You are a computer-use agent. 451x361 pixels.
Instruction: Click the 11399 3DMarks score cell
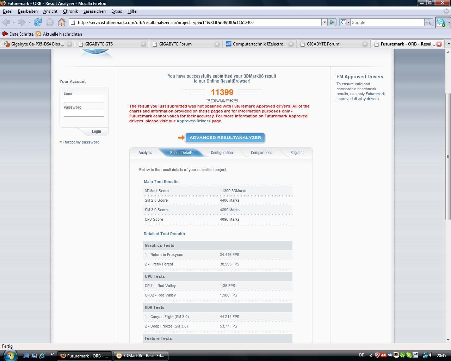pyautogui.click(x=233, y=191)
